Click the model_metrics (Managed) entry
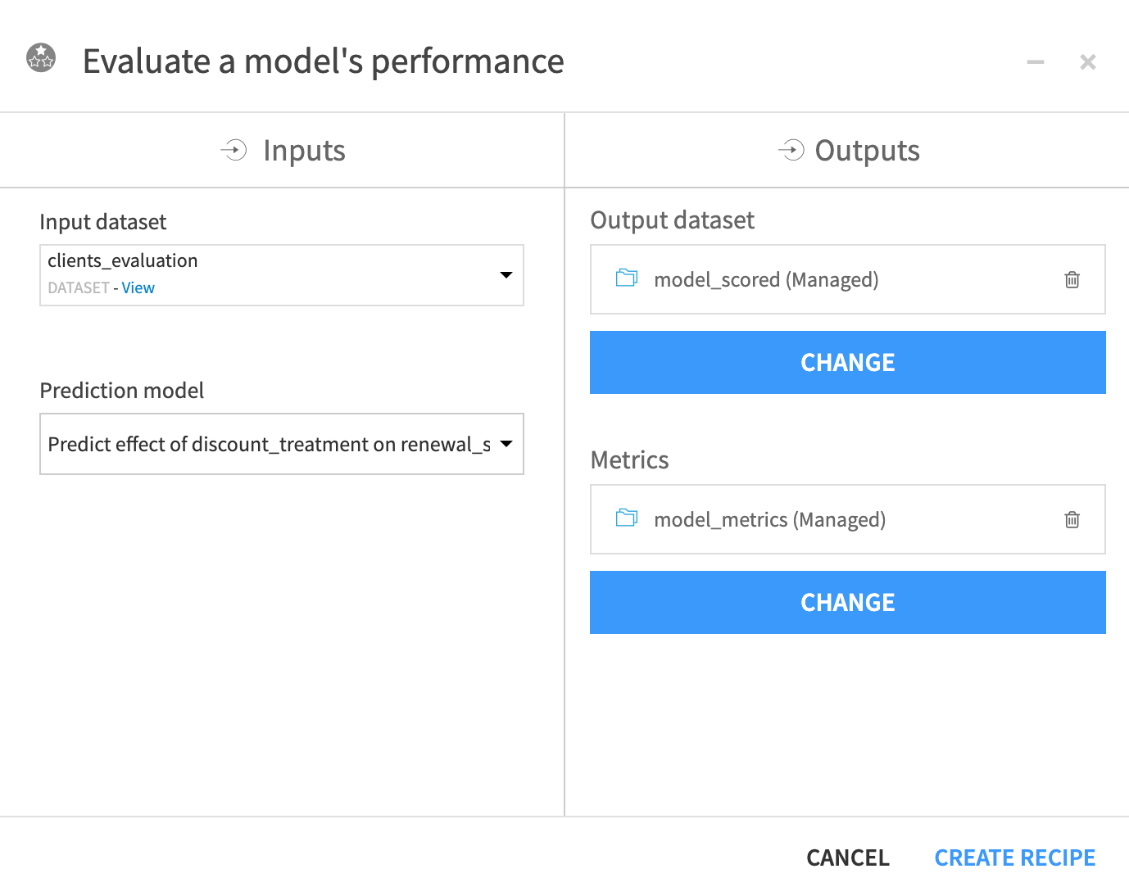 tap(769, 520)
